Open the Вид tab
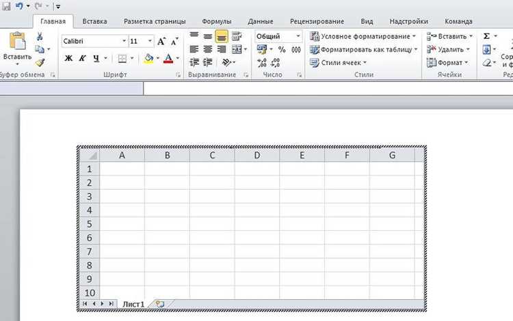This screenshot has height=321, width=513. click(x=367, y=21)
